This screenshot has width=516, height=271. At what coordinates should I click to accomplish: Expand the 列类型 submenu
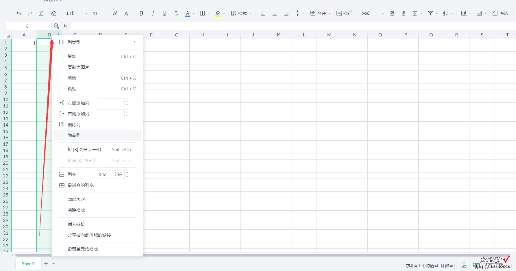click(97, 42)
